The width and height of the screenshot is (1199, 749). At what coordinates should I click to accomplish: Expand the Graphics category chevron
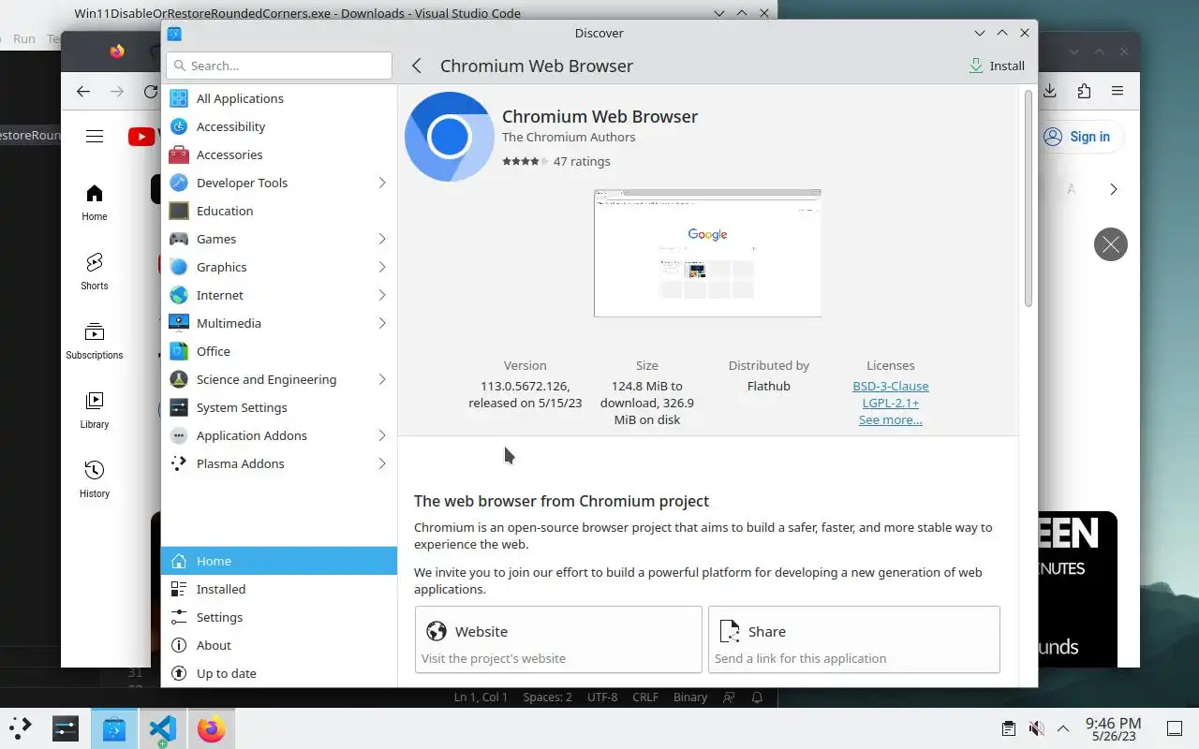point(382,267)
